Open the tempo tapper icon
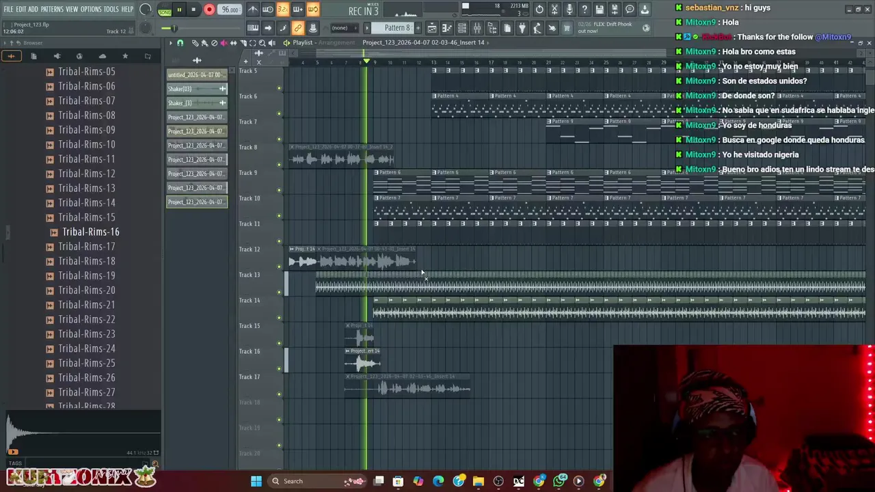 point(537,28)
